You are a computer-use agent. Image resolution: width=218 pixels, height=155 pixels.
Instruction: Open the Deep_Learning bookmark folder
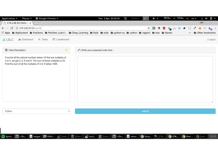coord(78,33)
